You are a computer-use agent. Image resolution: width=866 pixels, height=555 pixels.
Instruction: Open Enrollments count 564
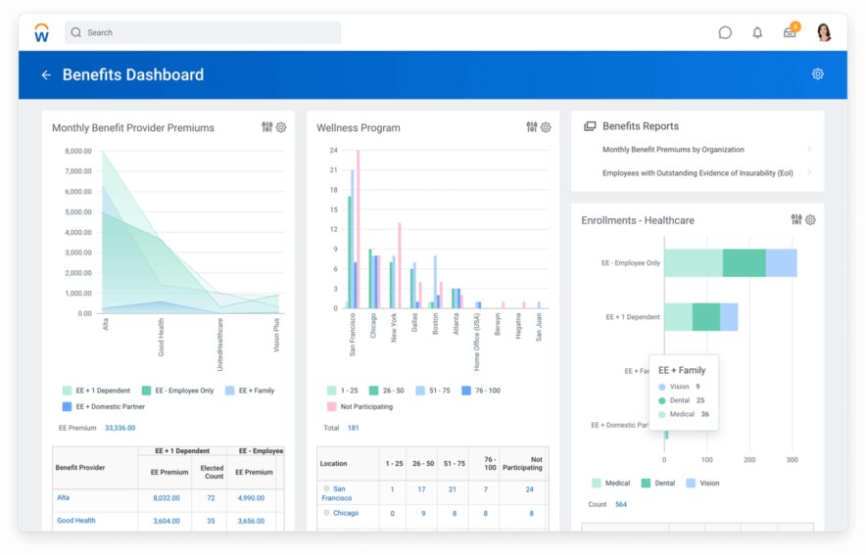pyautogui.click(x=621, y=505)
